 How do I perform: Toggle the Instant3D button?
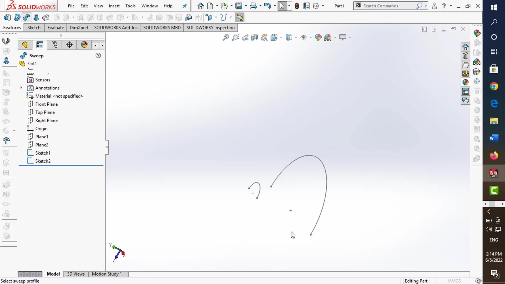239,17
